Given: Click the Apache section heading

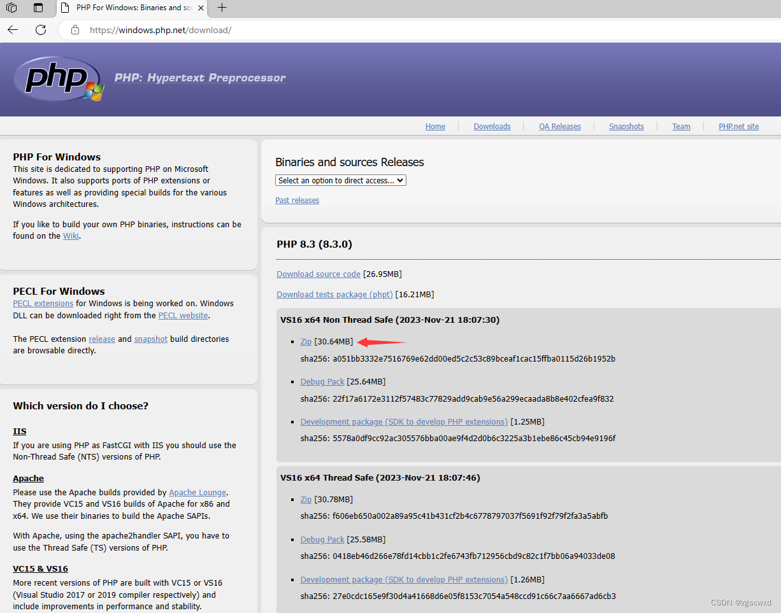Looking at the screenshot, I should pos(29,479).
